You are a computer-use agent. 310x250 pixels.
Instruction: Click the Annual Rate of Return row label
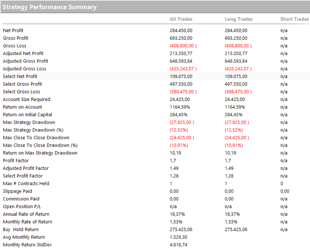click(26, 214)
